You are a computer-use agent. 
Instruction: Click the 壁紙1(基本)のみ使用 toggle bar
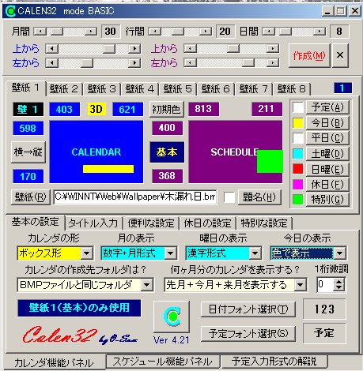[79, 308]
